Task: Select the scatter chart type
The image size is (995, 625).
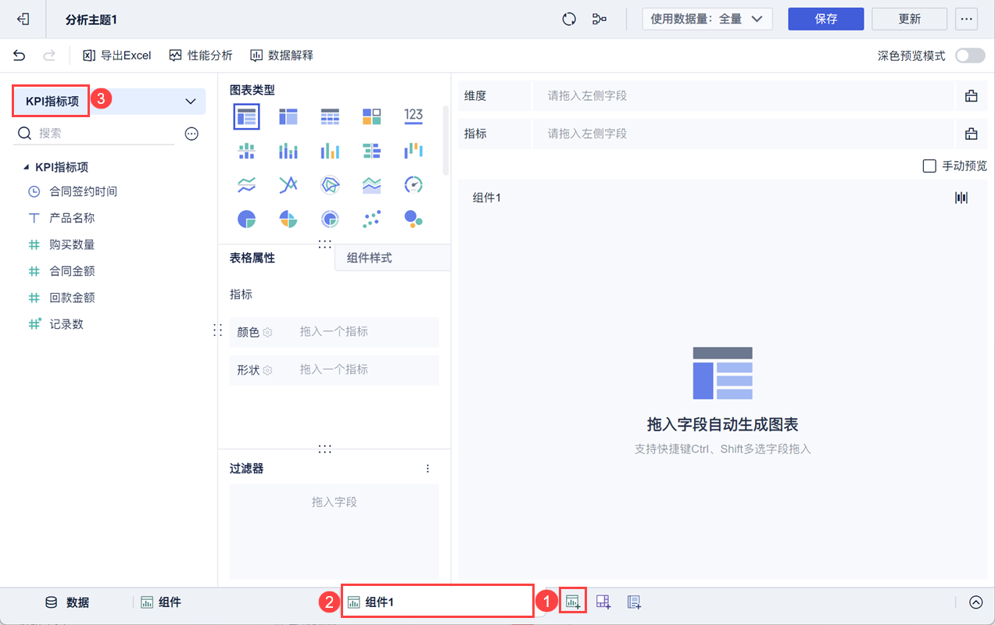Action: tap(372, 219)
